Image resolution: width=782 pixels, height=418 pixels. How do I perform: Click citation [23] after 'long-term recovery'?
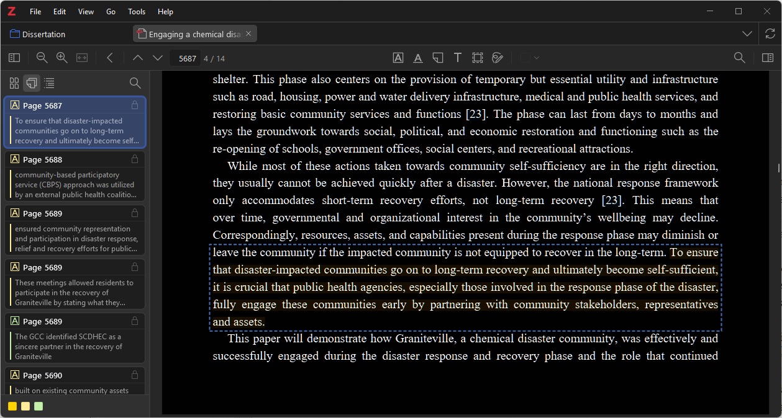(x=612, y=200)
